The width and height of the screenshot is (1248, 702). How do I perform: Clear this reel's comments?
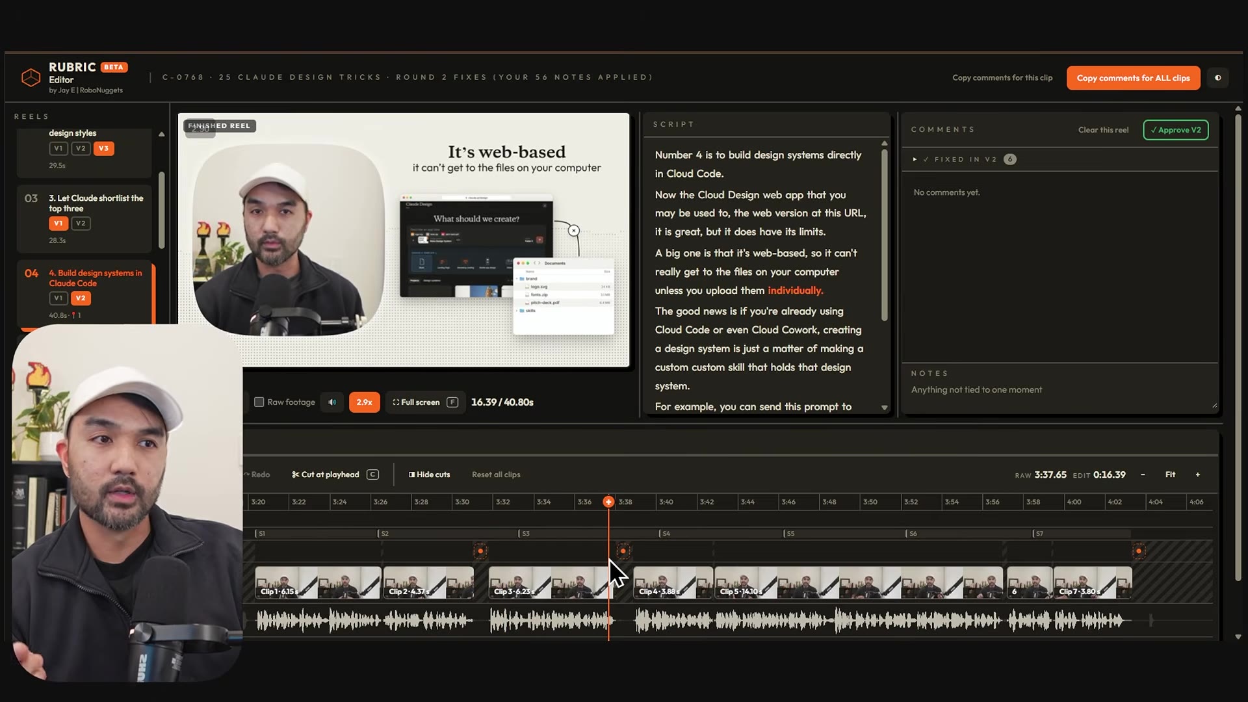(1103, 130)
